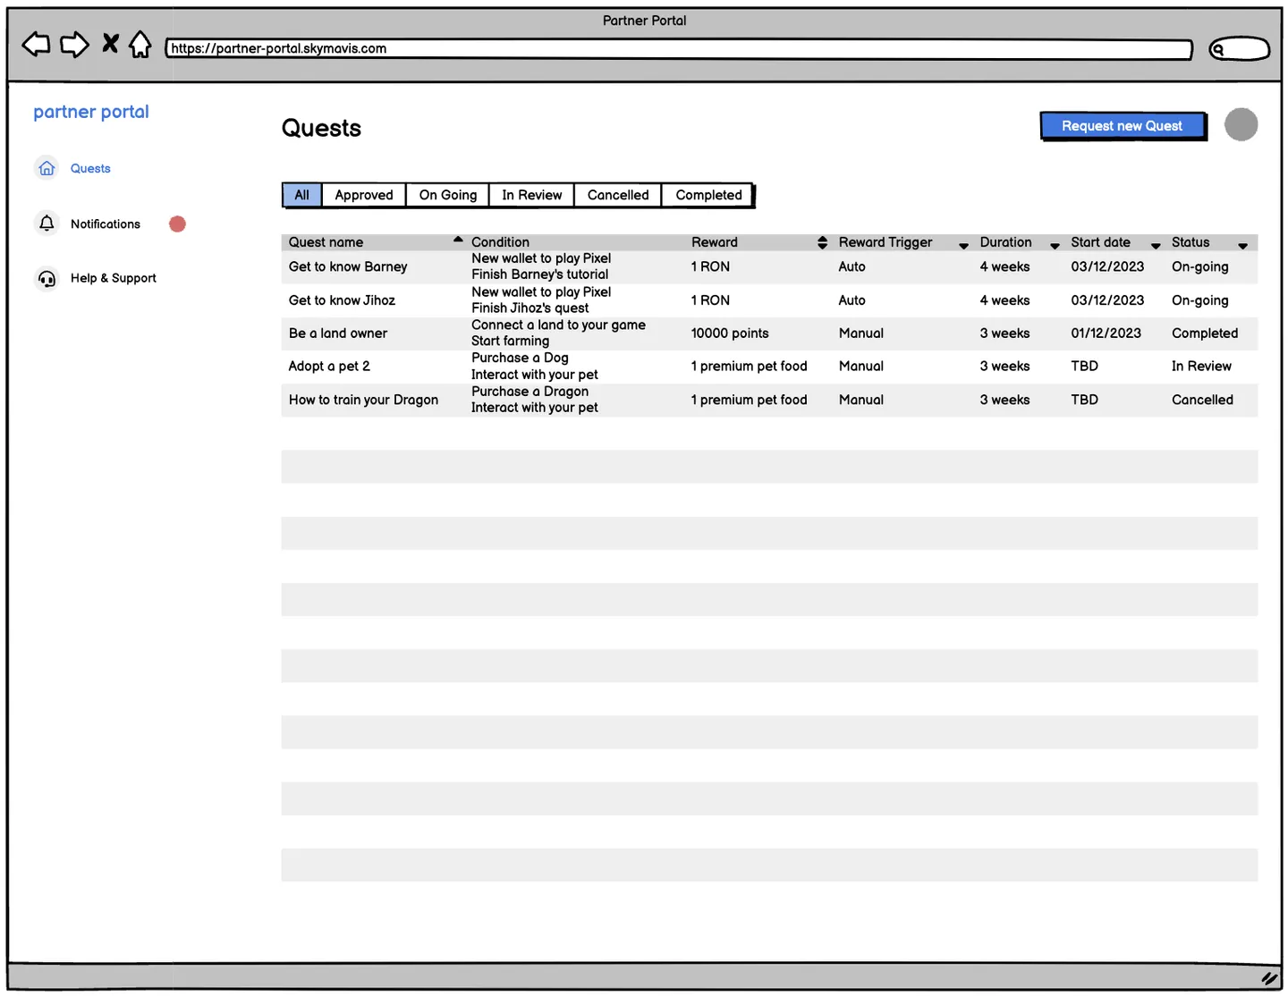Image resolution: width=1288 pixels, height=996 pixels.
Task: Select the In Review status cell
Action: click(1201, 367)
